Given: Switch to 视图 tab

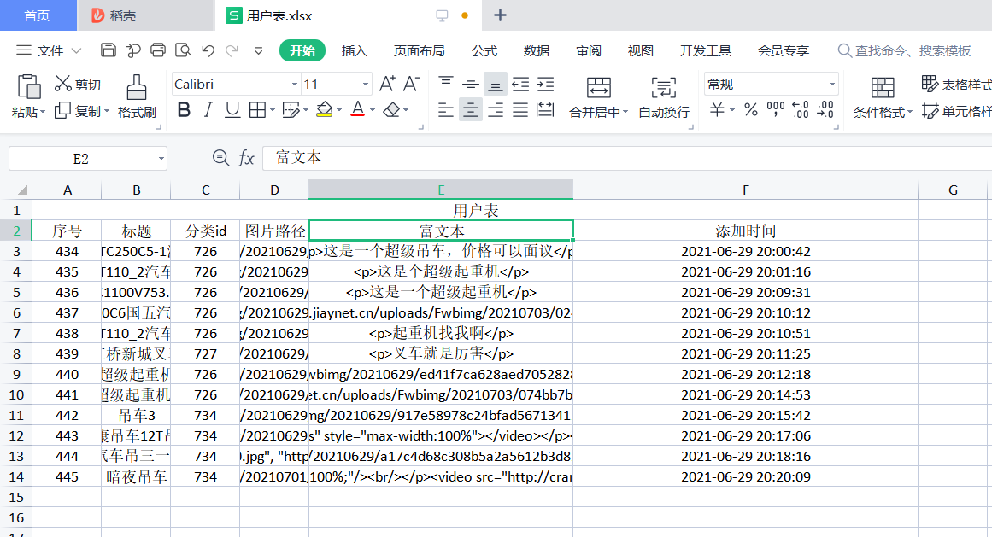Looking at the screenshot, I should (640, 50).
